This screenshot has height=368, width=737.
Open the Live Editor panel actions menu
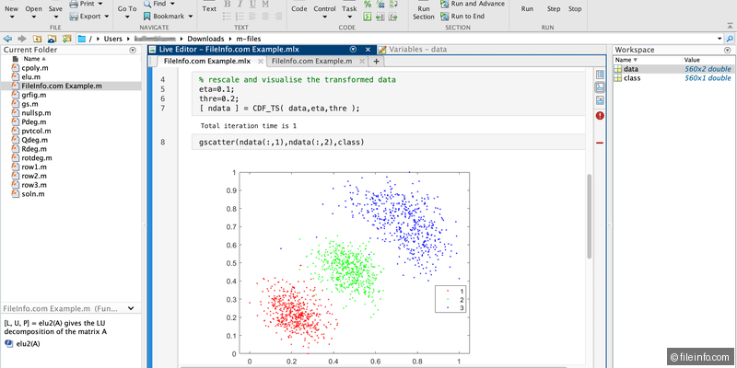coord(354,50)
